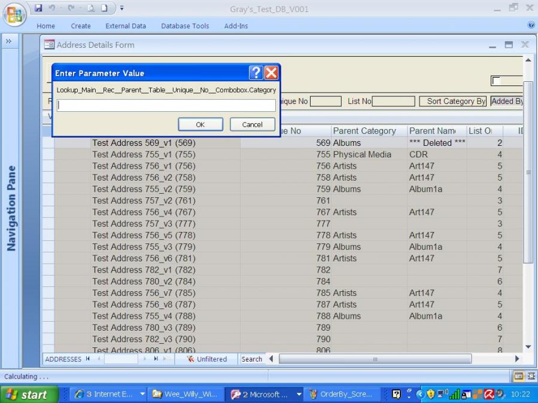
Task: Customize Quick Access Toolbar dropdown
Action: point(122,8)
